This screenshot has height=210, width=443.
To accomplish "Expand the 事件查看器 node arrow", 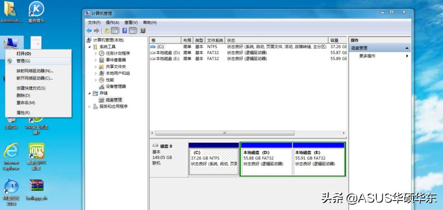I will 96,60.
